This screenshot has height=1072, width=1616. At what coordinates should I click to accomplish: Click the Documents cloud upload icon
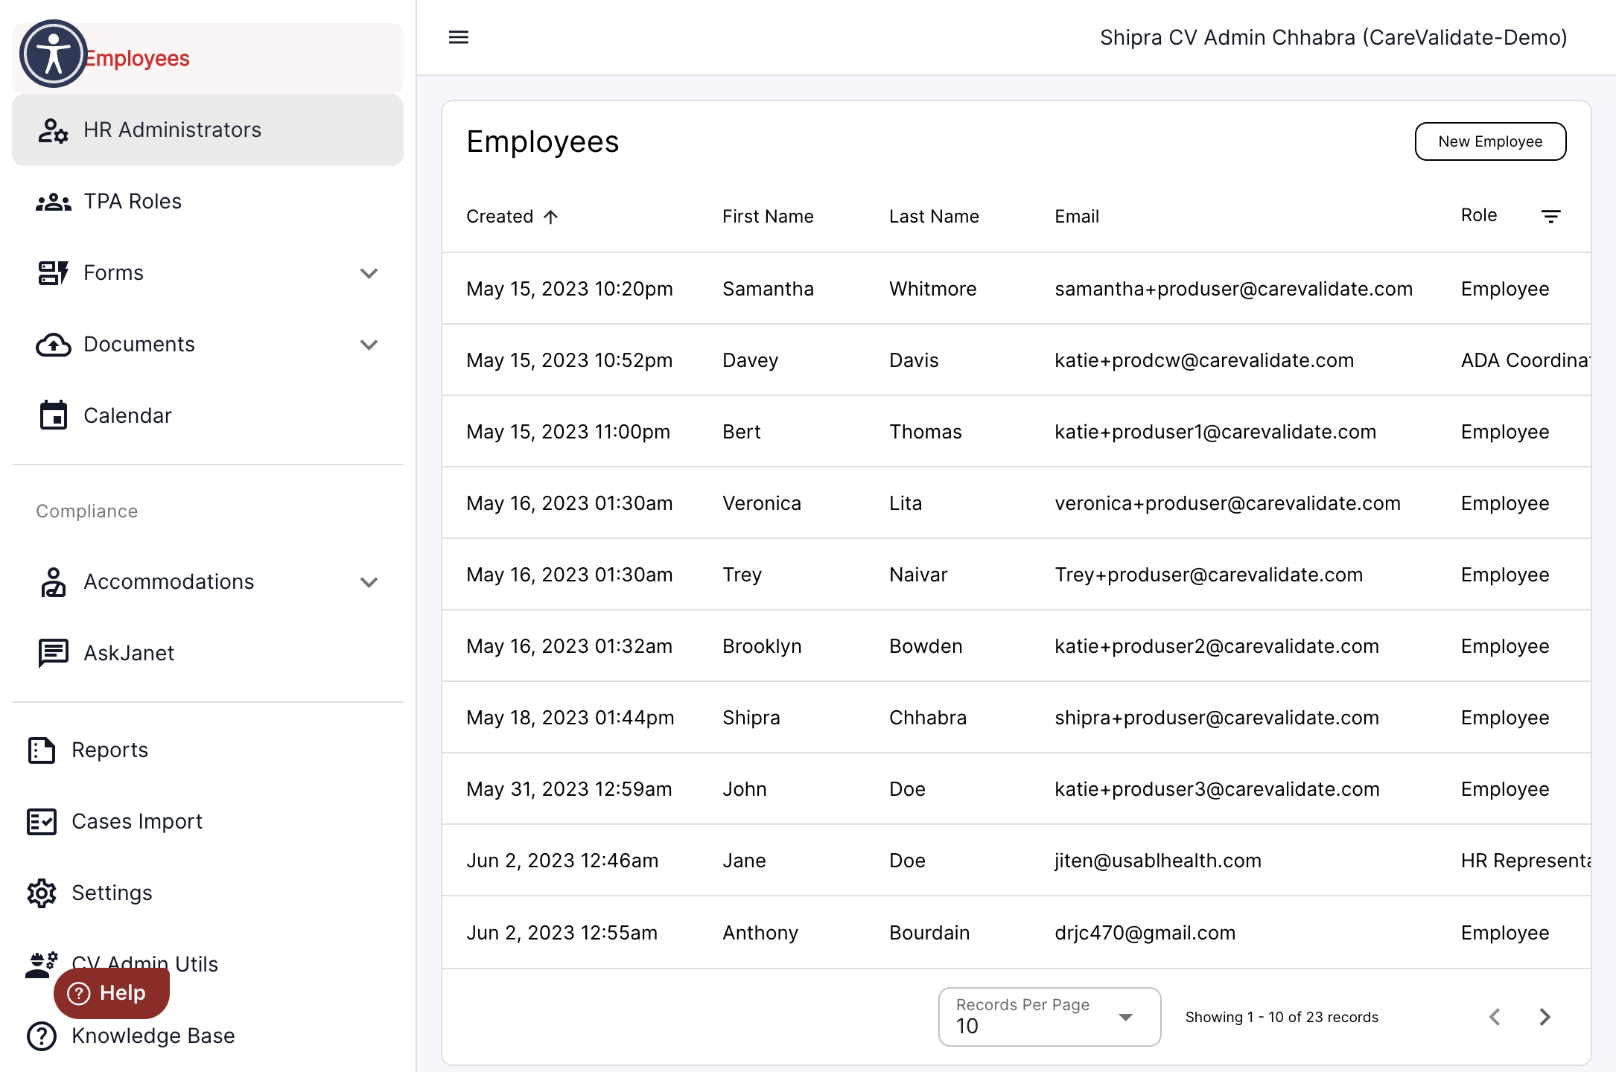point(53,345)
